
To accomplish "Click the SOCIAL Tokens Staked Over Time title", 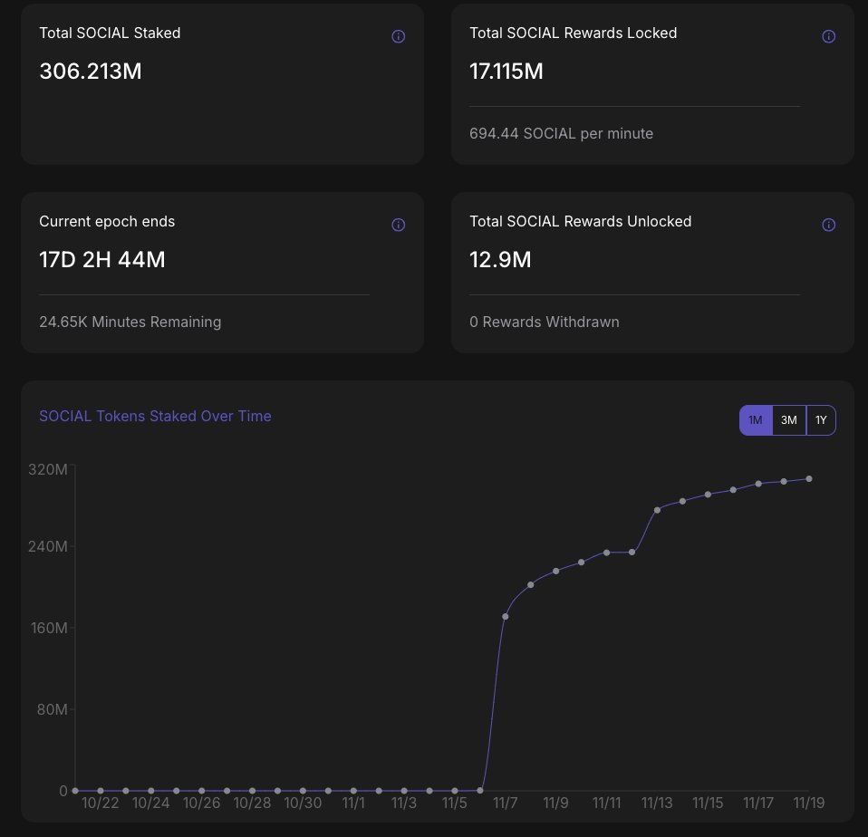I will (155, 416).
